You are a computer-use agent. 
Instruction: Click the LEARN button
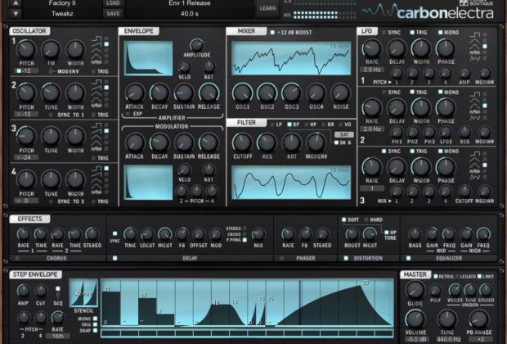click(x=267, y=8)
